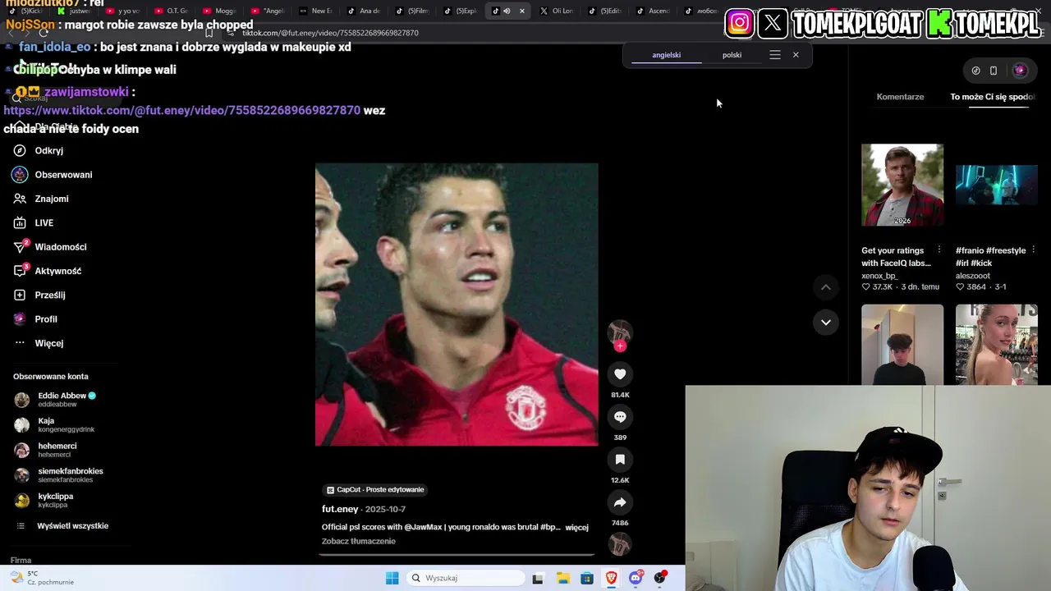The image size is (1051, 591).
Task: Open the blonde woman gym video thumbnail
Action: click(x=997, y=344)
